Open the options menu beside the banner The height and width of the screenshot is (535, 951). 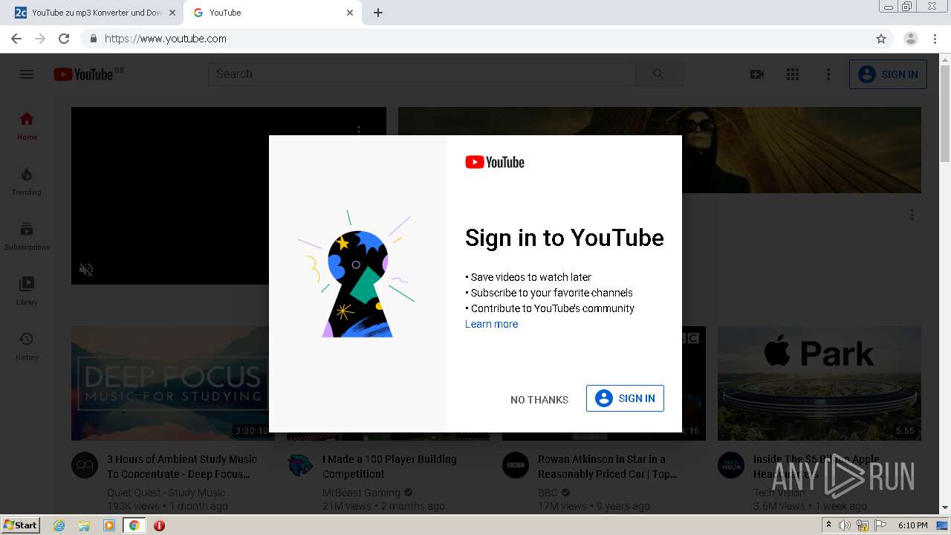click(x=912, y=215)
